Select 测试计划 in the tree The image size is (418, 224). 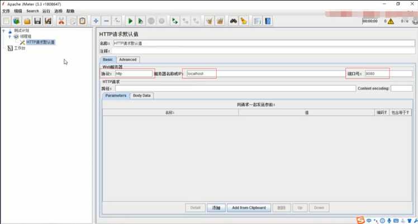(x=21, y=31)
